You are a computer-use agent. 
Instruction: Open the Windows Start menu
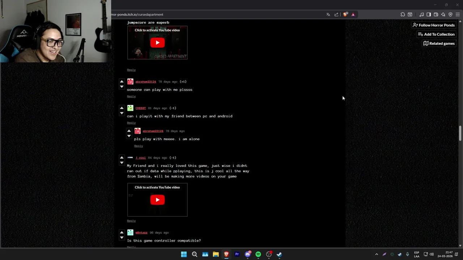(x=184, y=254)
